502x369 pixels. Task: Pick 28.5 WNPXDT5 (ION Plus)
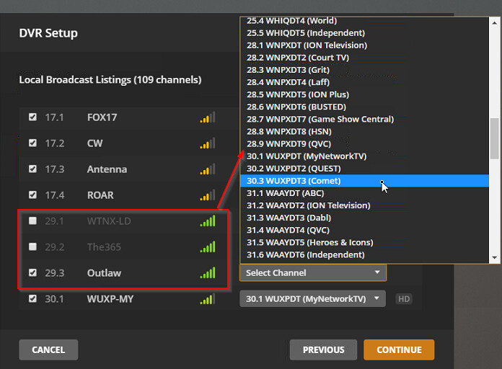pyautogui.click(x=364, y=94)
